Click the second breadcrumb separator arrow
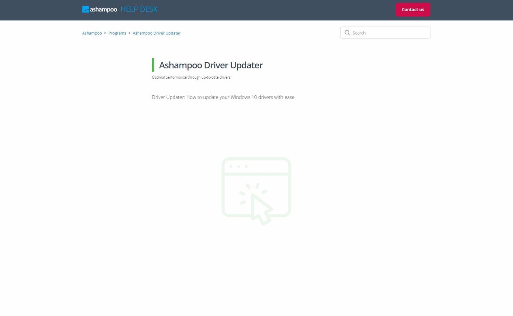 (130, 33)
